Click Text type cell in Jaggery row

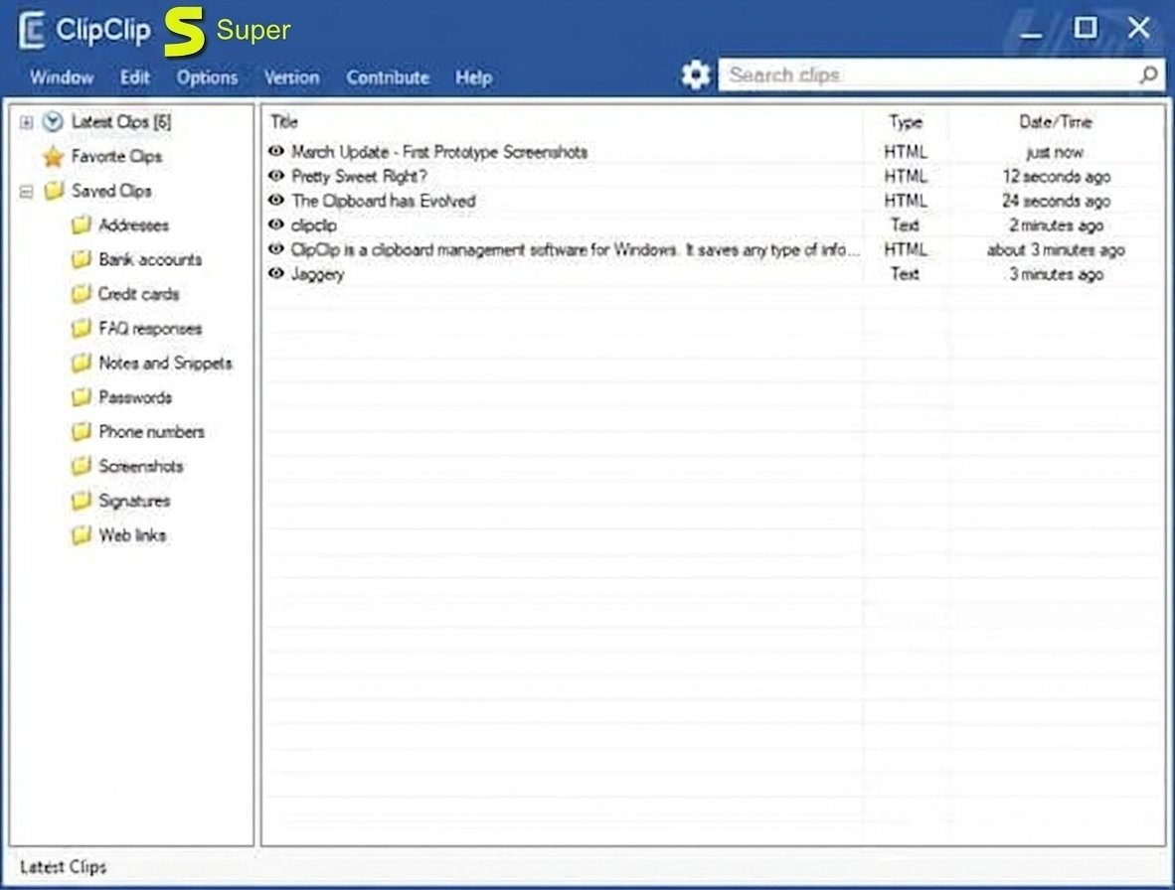[x=905, y=274]
